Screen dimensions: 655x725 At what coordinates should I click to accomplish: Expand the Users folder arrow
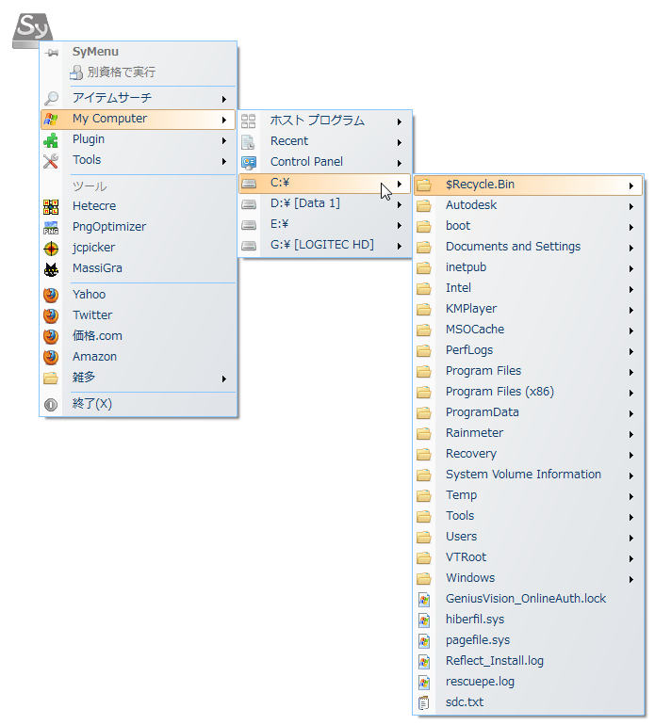point(631,539)
